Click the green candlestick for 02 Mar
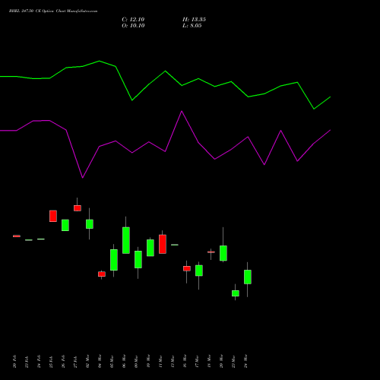 pos(90,224)
